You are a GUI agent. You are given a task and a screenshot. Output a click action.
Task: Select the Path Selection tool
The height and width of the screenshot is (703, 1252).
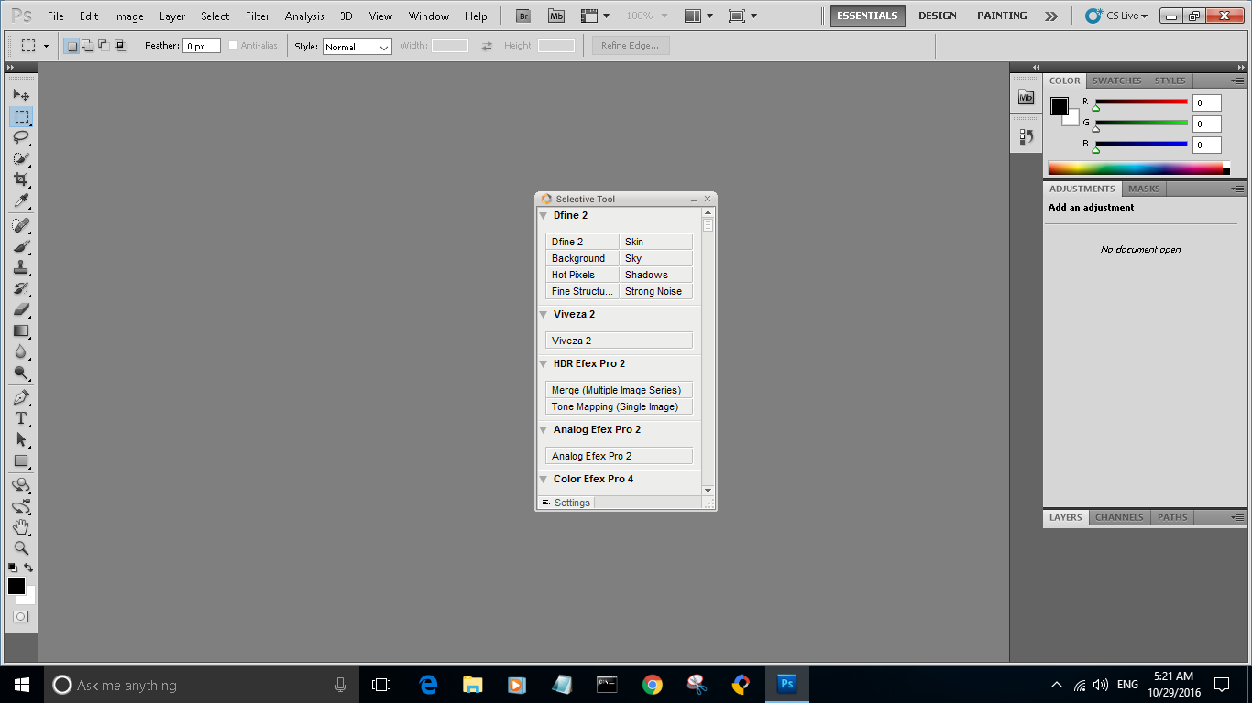tap(21, 439)
